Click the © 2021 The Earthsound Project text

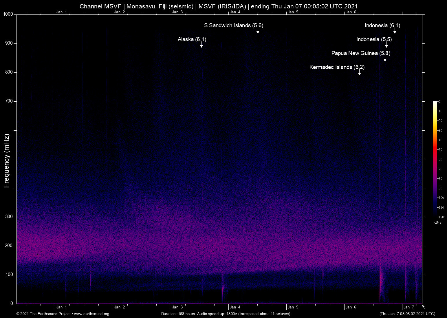pyautogui.click(x=44, y=314)
